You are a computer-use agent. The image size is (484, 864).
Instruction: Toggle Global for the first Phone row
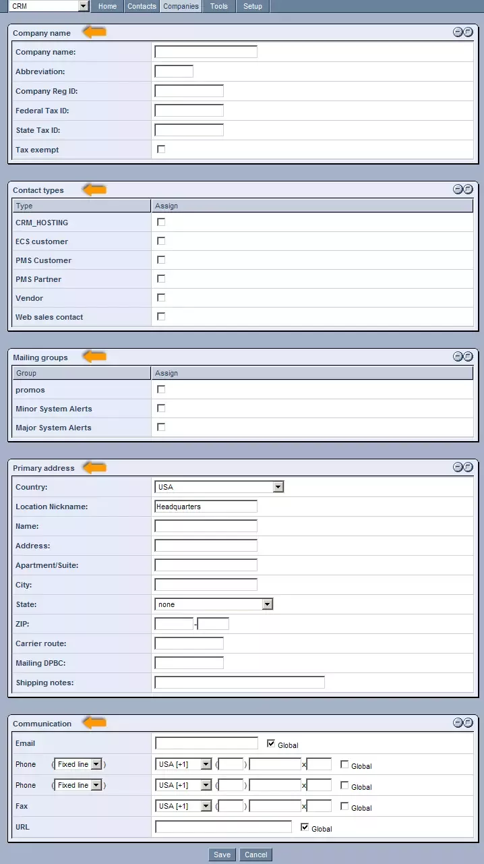pyautogui.click(x=344, y=764)
